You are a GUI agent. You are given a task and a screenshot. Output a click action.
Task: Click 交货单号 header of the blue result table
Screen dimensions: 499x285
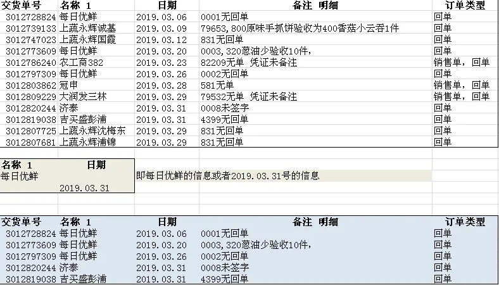pos(22,222)
